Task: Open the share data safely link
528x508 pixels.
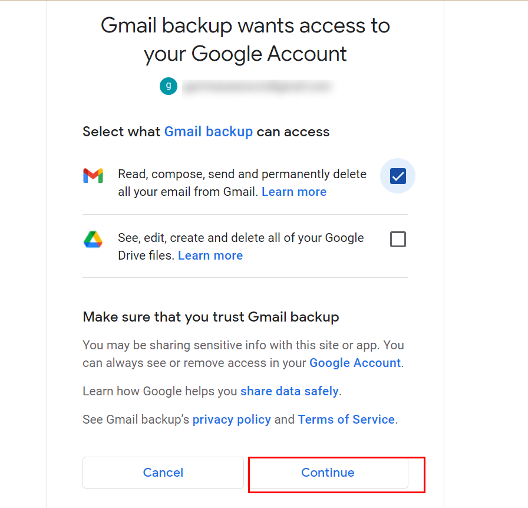Action: coord(289,391)
